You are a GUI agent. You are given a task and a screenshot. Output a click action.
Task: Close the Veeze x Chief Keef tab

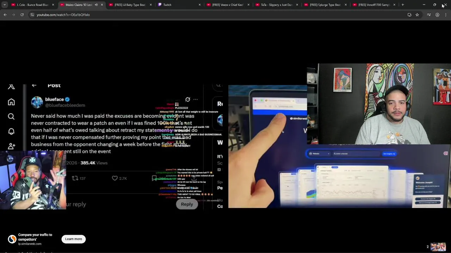coord(248,5)
